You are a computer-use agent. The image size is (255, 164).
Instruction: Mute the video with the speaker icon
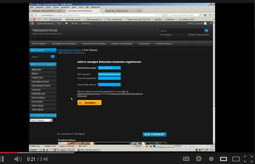tap(18, 159)
